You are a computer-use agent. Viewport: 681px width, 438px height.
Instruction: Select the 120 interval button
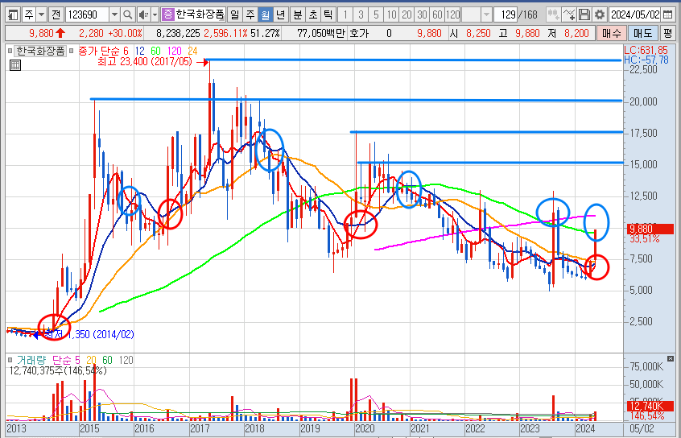pyautogui.click(x=452, y=14)
